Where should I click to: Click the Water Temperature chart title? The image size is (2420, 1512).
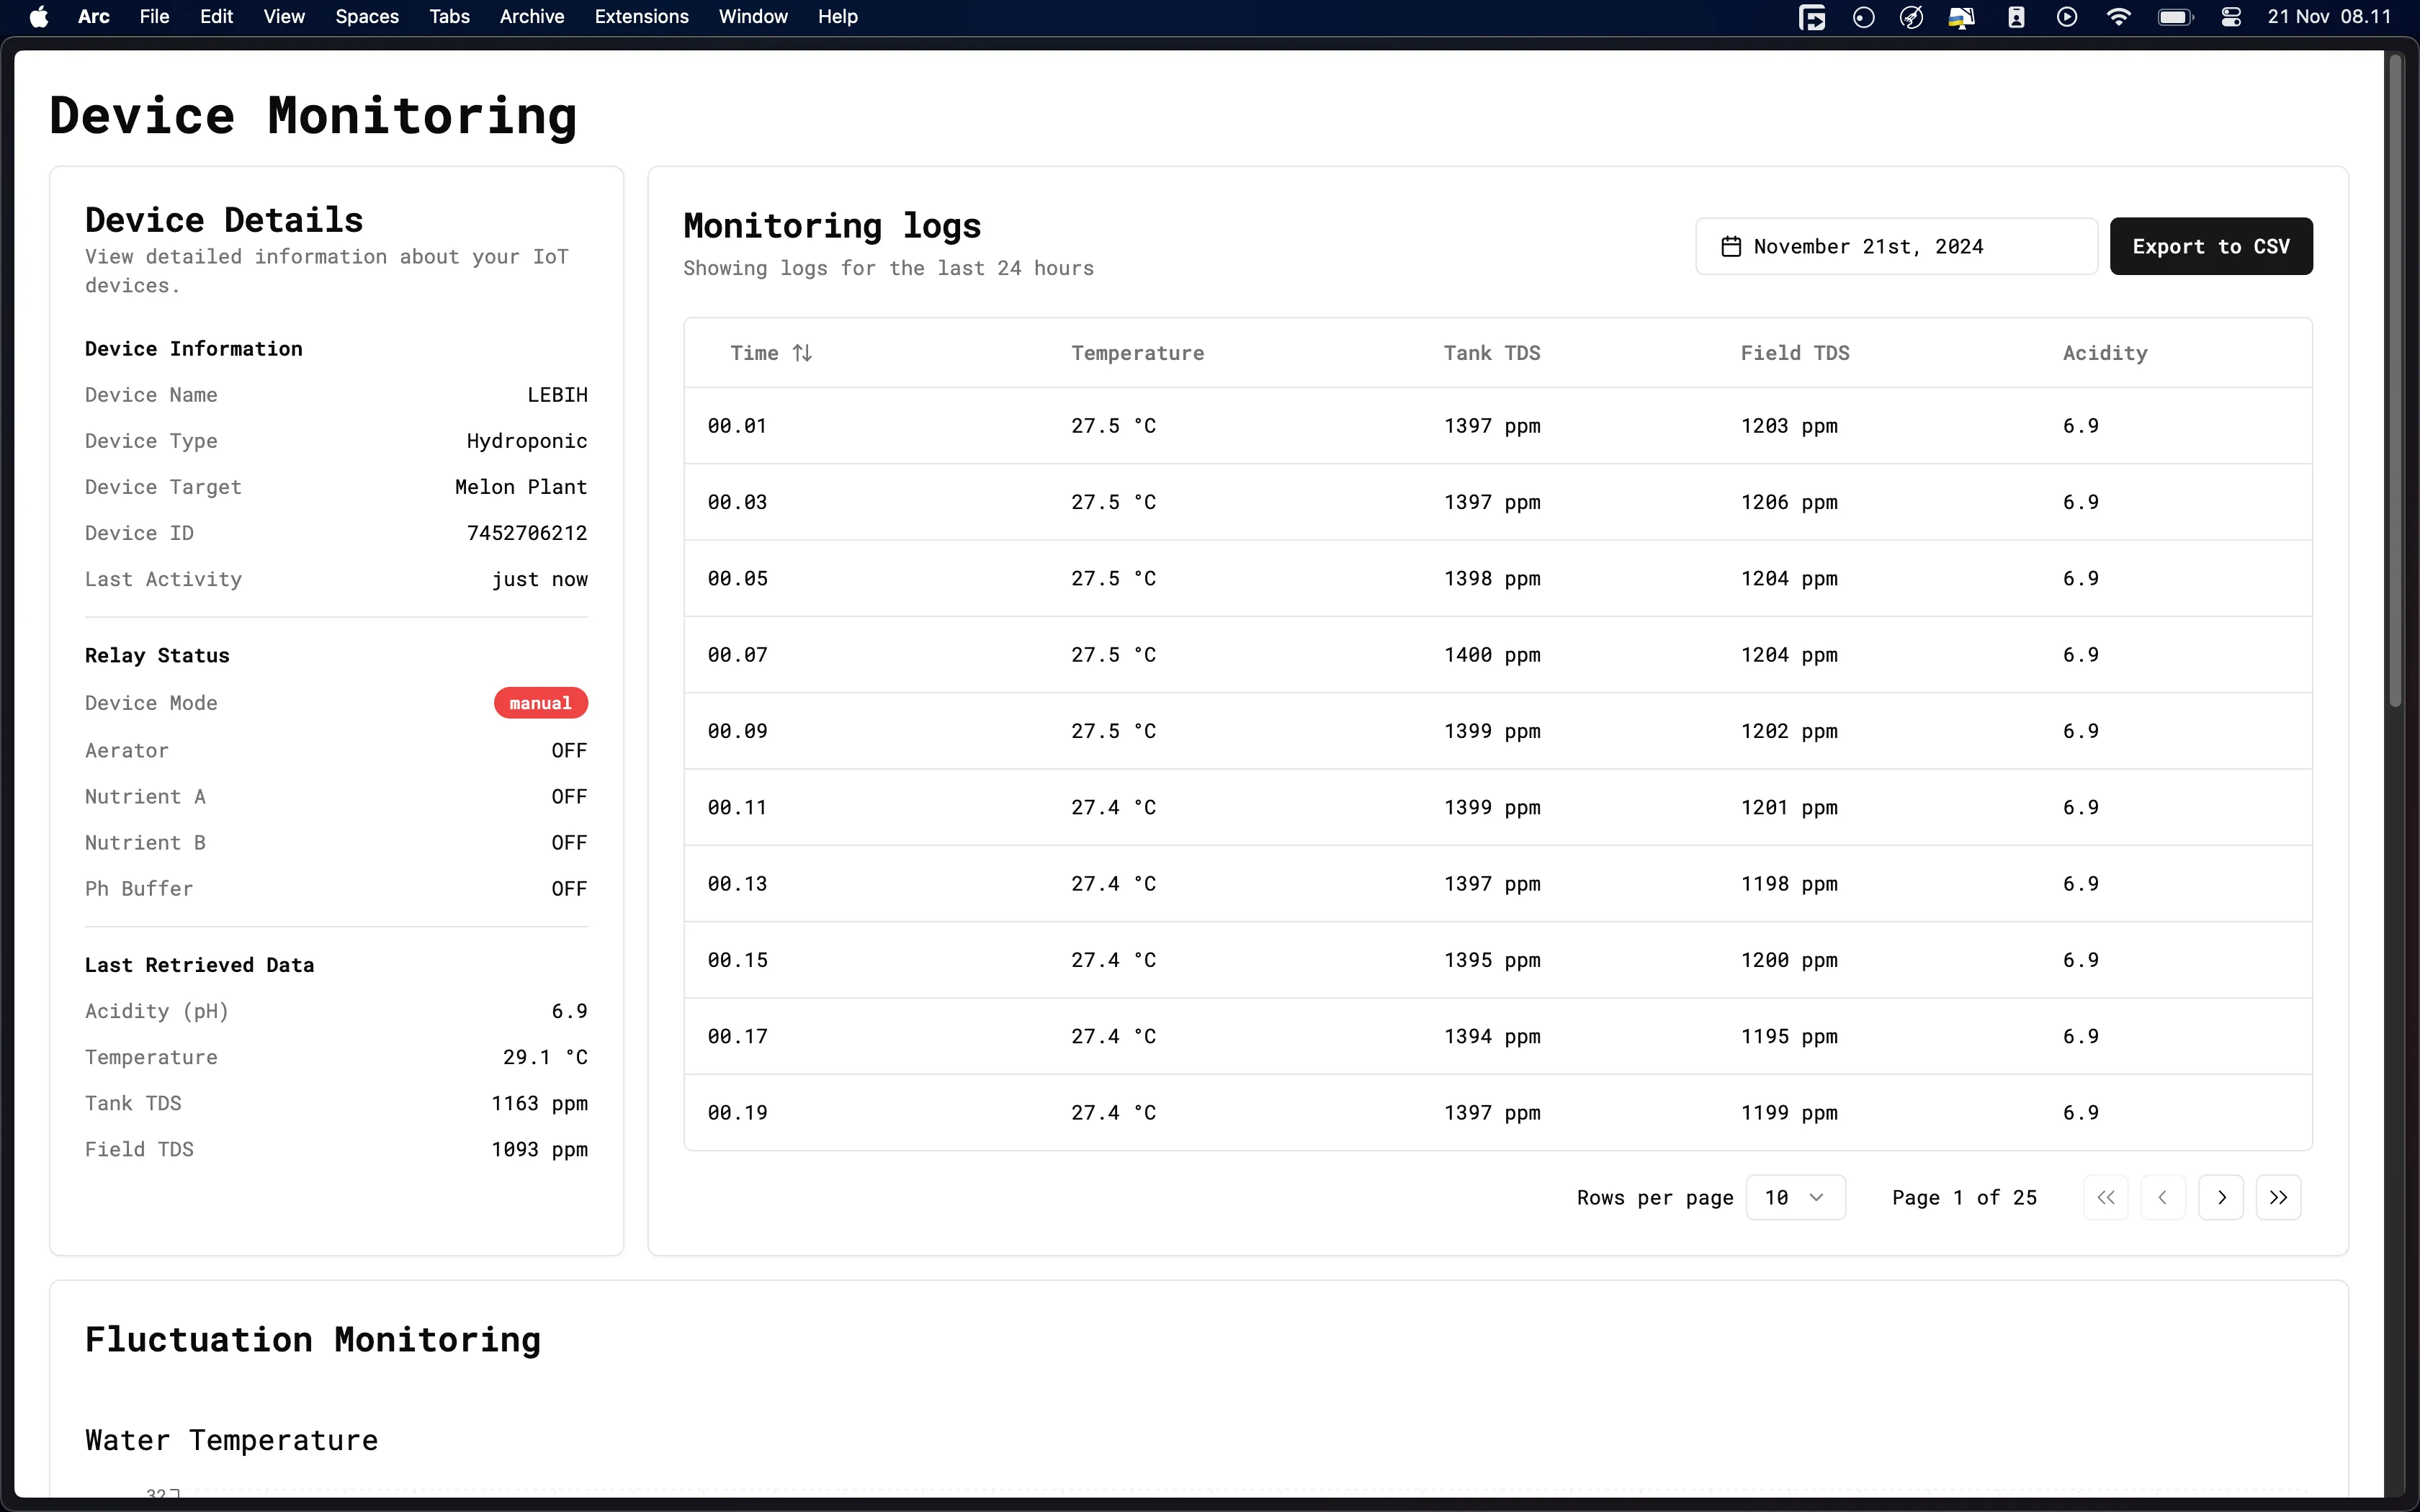tap(232, 1440)
